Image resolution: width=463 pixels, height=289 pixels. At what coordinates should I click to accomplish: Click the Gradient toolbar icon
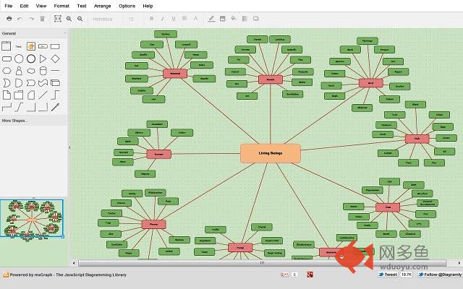pos(245,19)
